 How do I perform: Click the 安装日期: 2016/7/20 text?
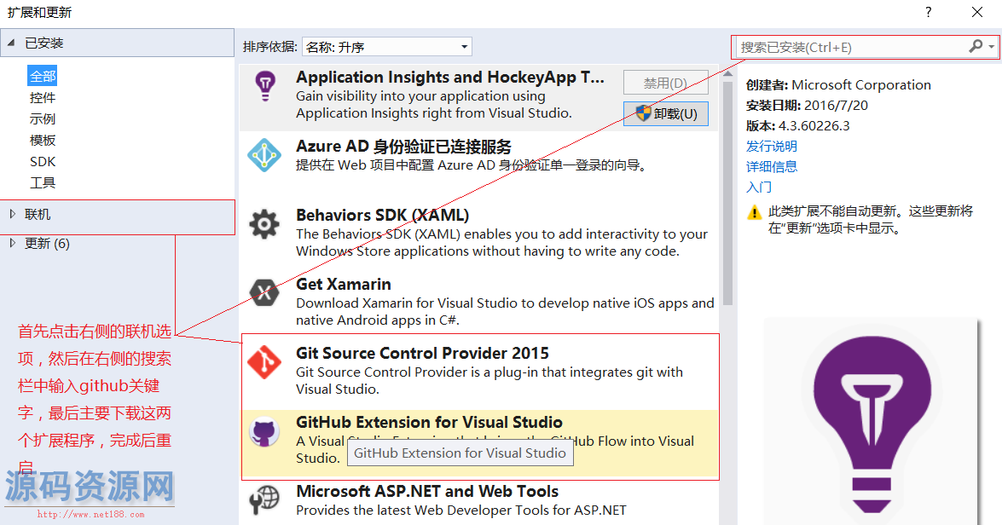coord(807,106)
